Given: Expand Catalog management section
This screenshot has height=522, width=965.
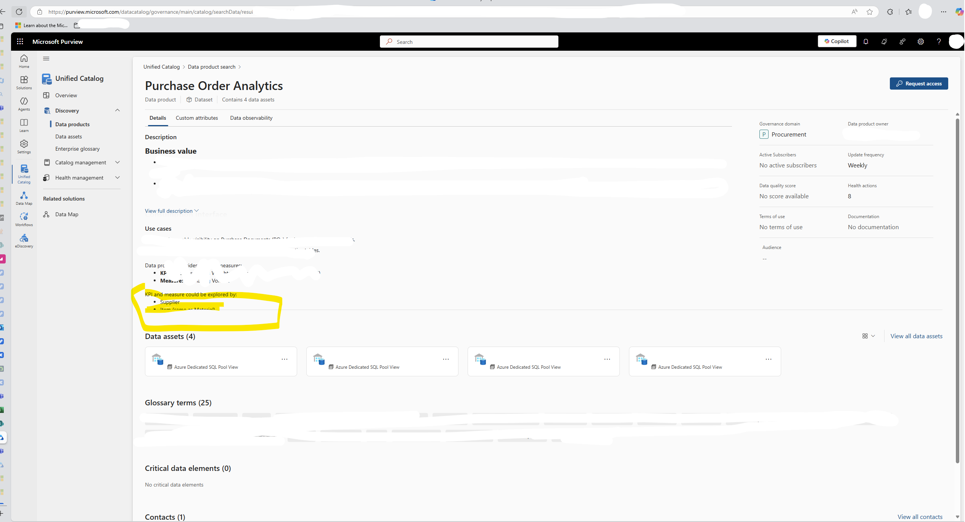Looking at the screenshot, I should (x=117, y=162).
